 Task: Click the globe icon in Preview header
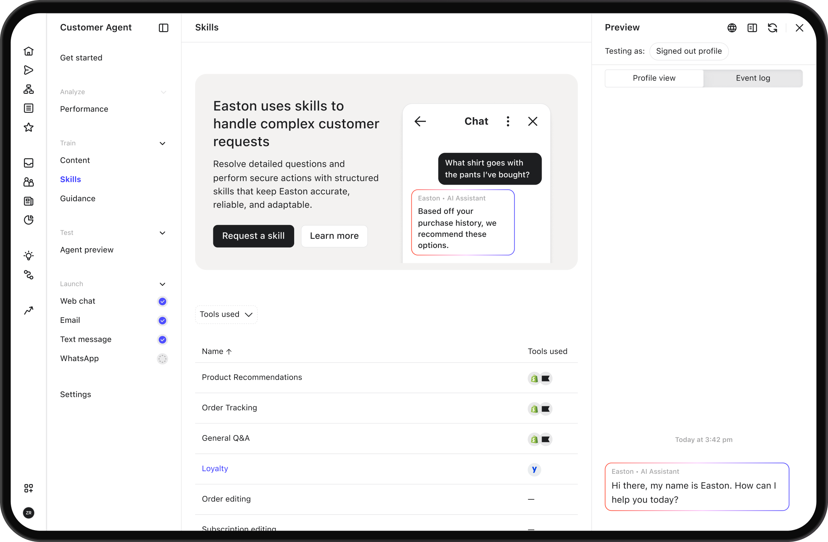(732, 28)
